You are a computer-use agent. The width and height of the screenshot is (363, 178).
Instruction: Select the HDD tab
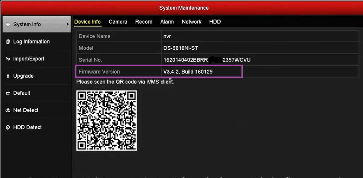click(x=215, y=22)
